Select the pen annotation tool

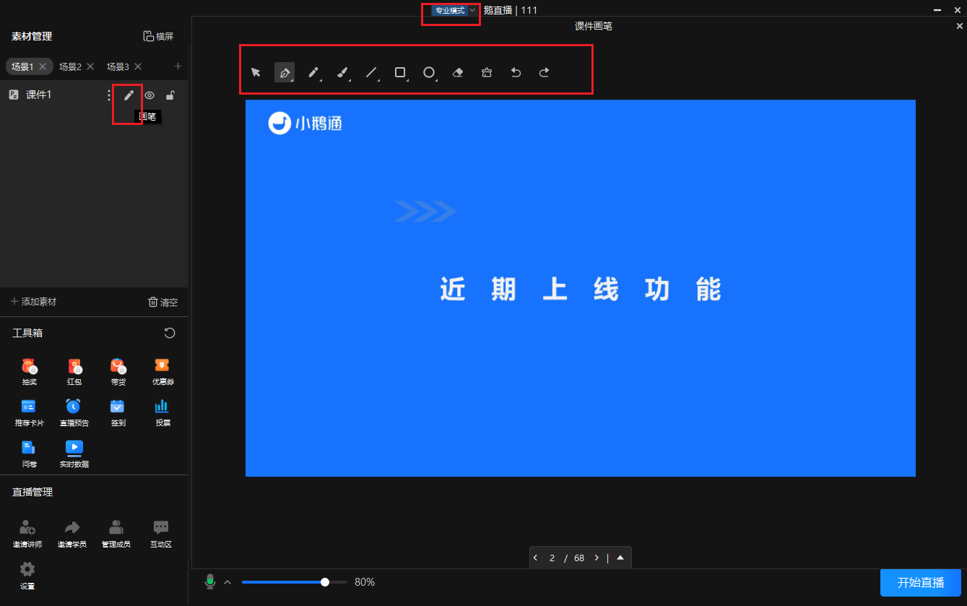(313, 72)
